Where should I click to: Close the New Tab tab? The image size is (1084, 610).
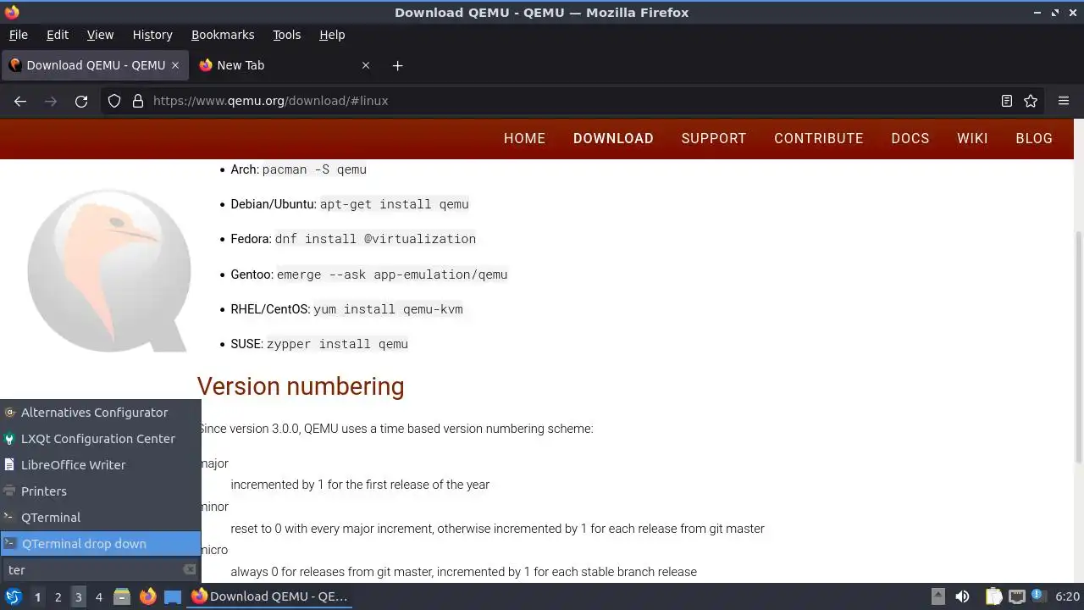[x=366, y=65]
